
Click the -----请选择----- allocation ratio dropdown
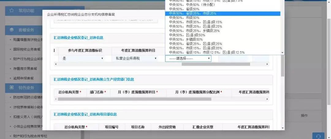[x=188, y=58]
